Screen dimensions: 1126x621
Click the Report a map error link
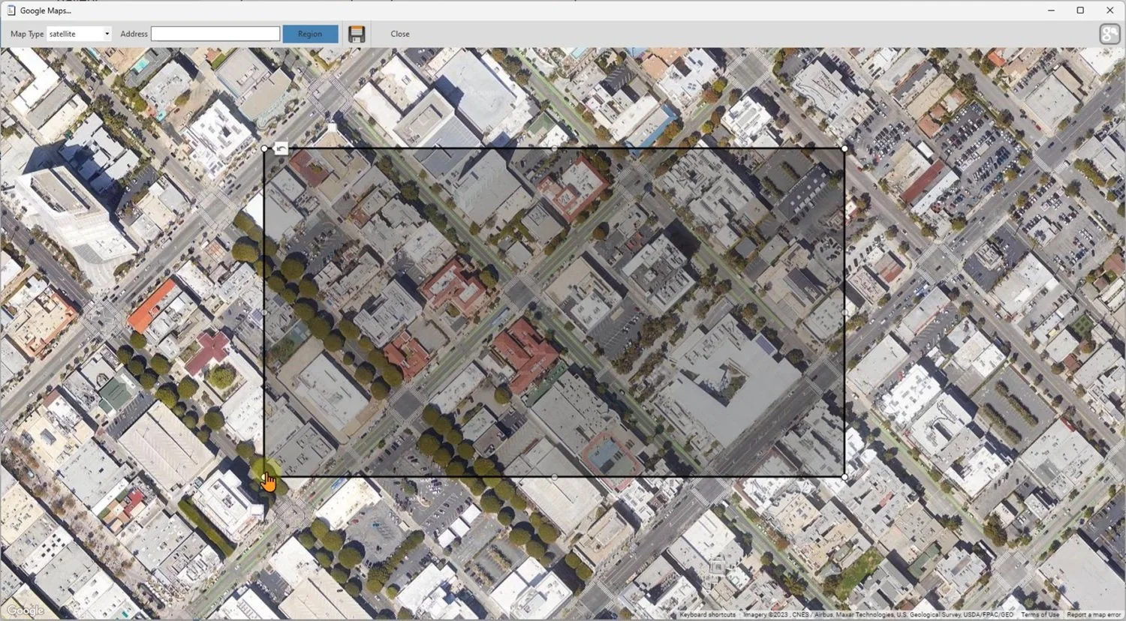[1094, 615]
